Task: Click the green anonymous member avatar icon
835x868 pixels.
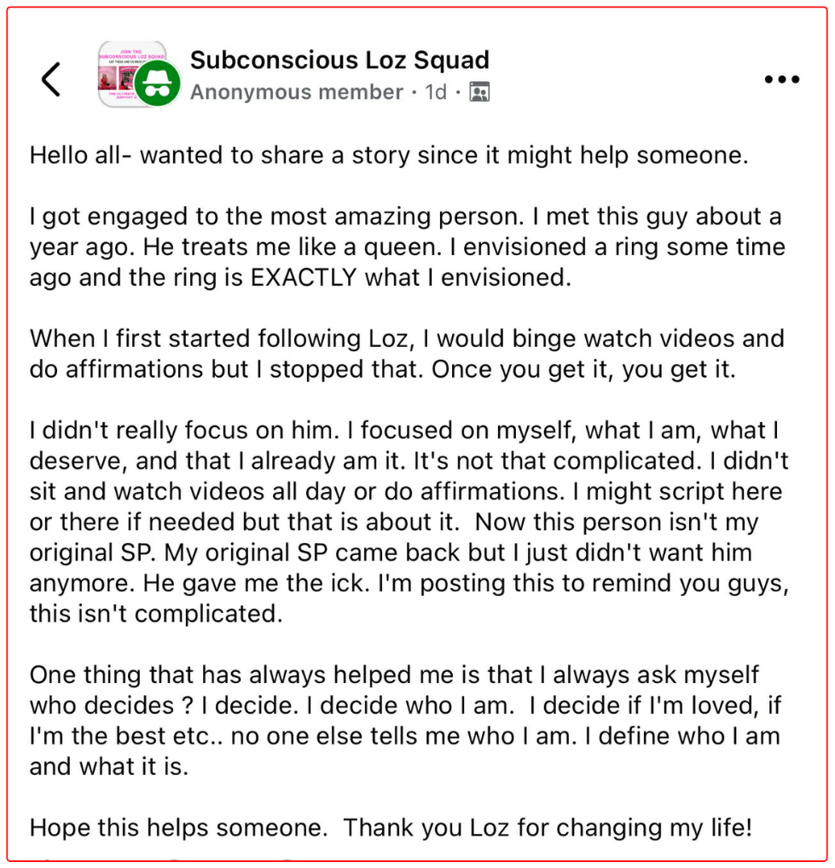Action: pos(155,84)
